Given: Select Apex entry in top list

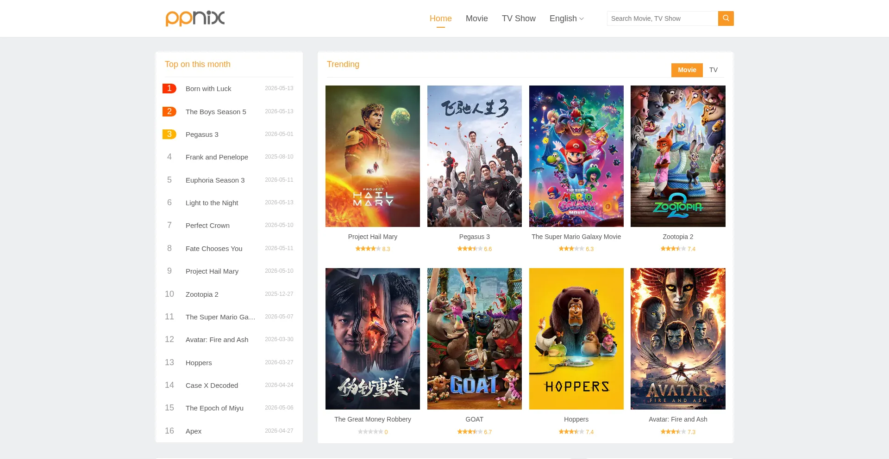Looking at the screenshot, I should point(194,431).
